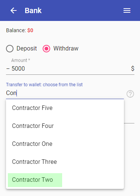Focus the Amount input field
Screen dimensions: 140x196
point(71,68)
